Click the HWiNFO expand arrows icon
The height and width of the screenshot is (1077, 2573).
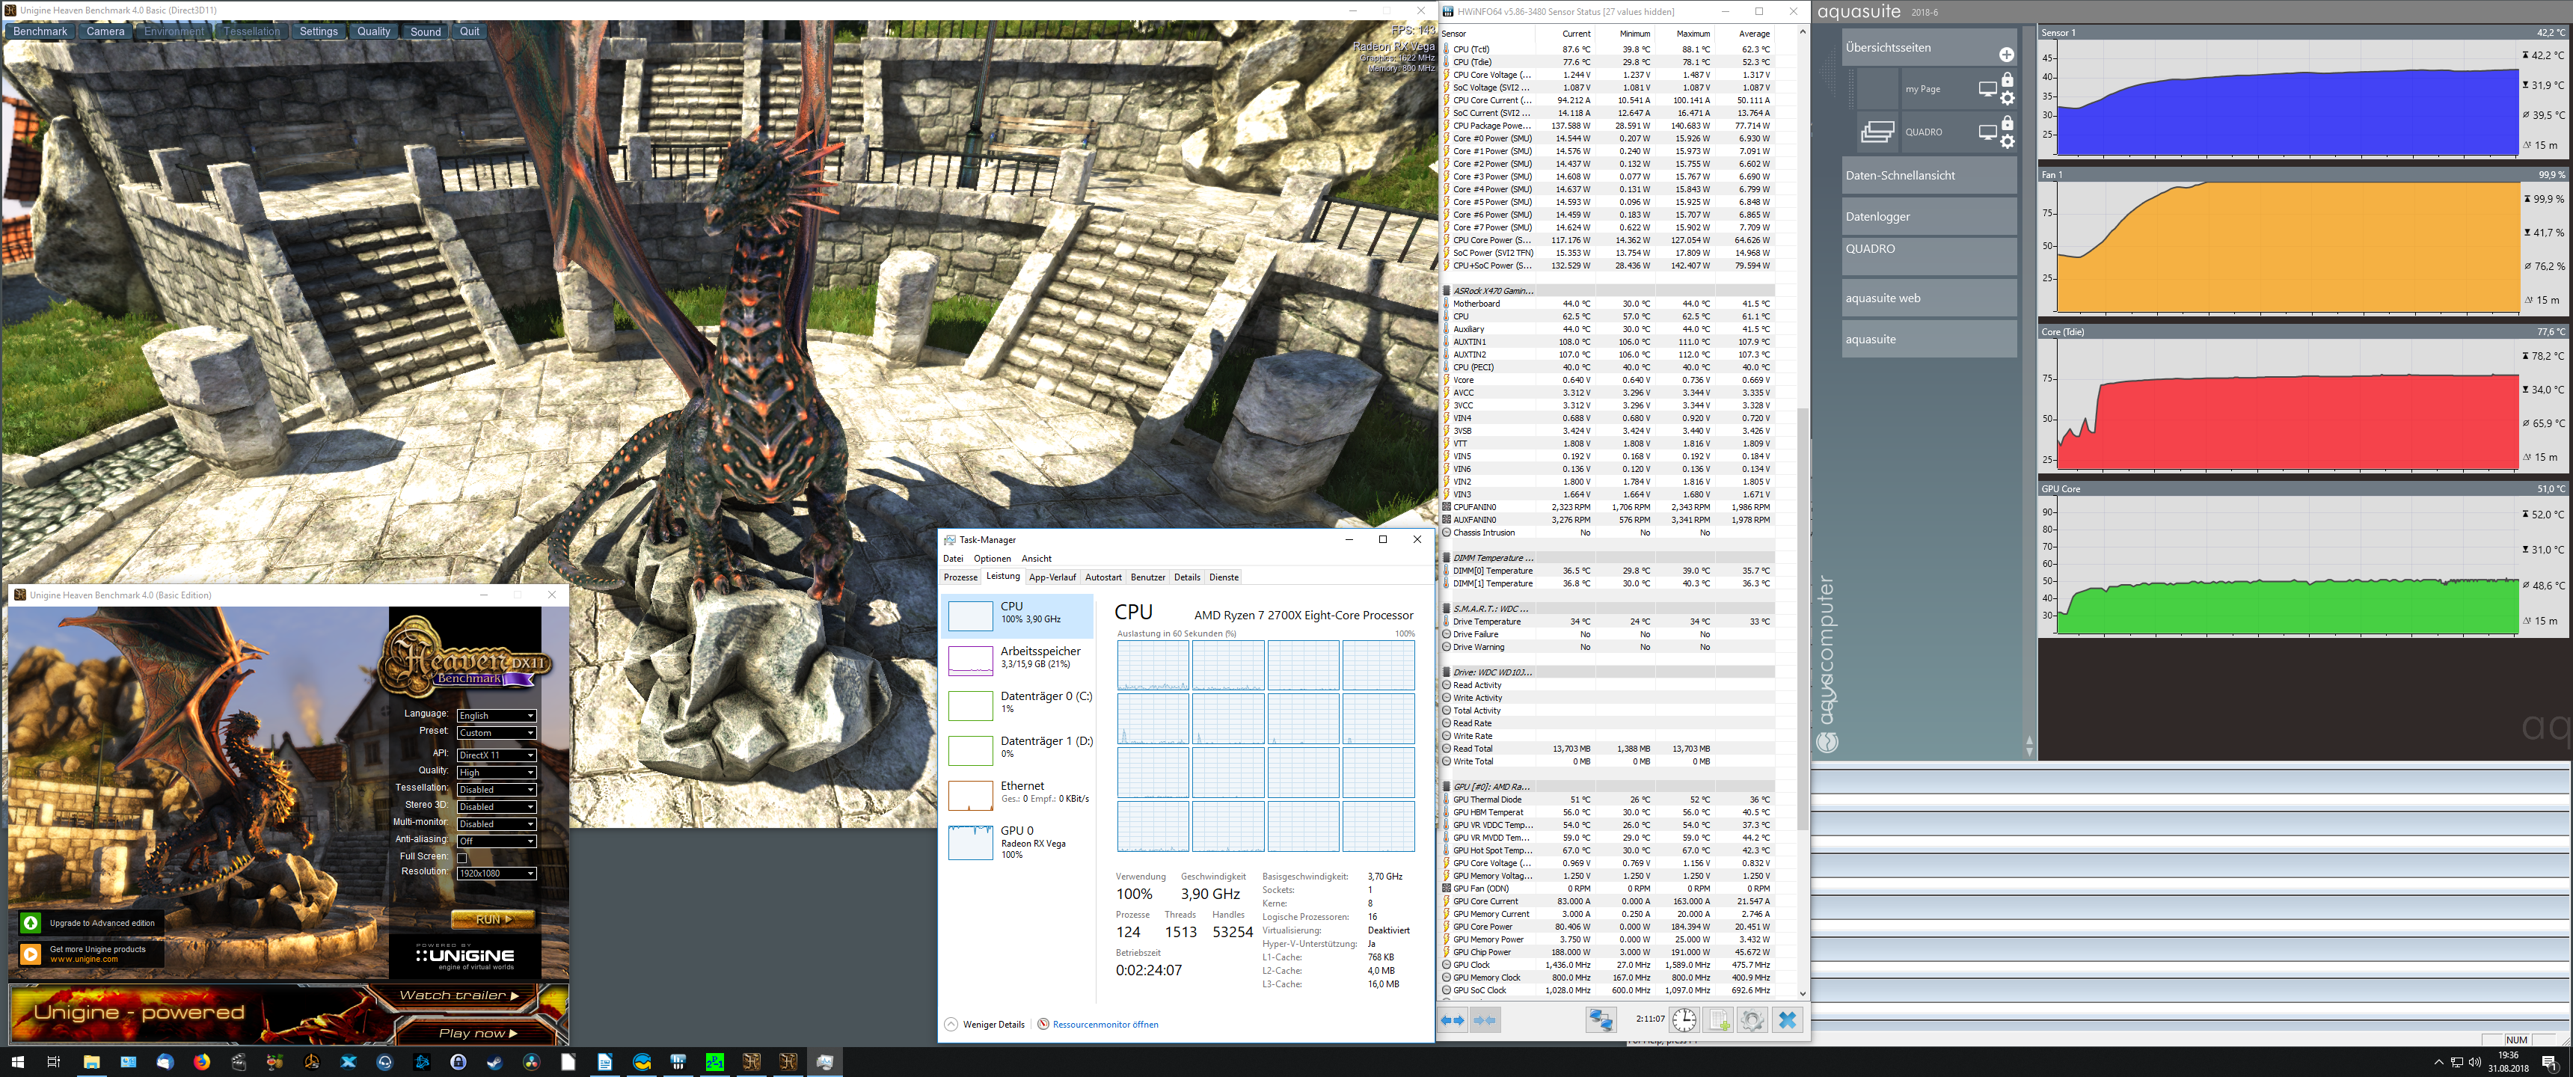(x=1453, y=1020)
